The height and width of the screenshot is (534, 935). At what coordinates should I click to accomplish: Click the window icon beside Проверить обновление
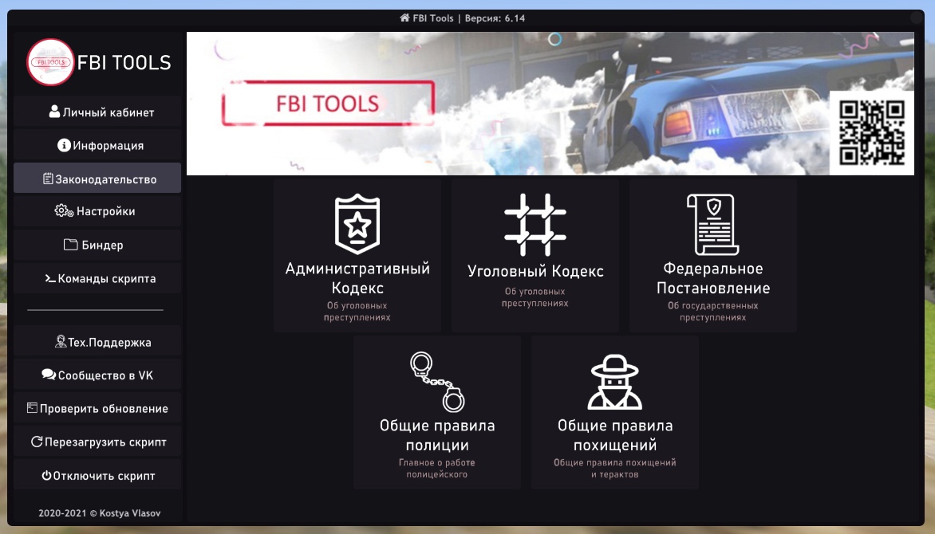pos(32,407)
